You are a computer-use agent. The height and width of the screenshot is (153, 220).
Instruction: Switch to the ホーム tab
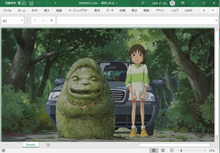[x=22, y=10]
